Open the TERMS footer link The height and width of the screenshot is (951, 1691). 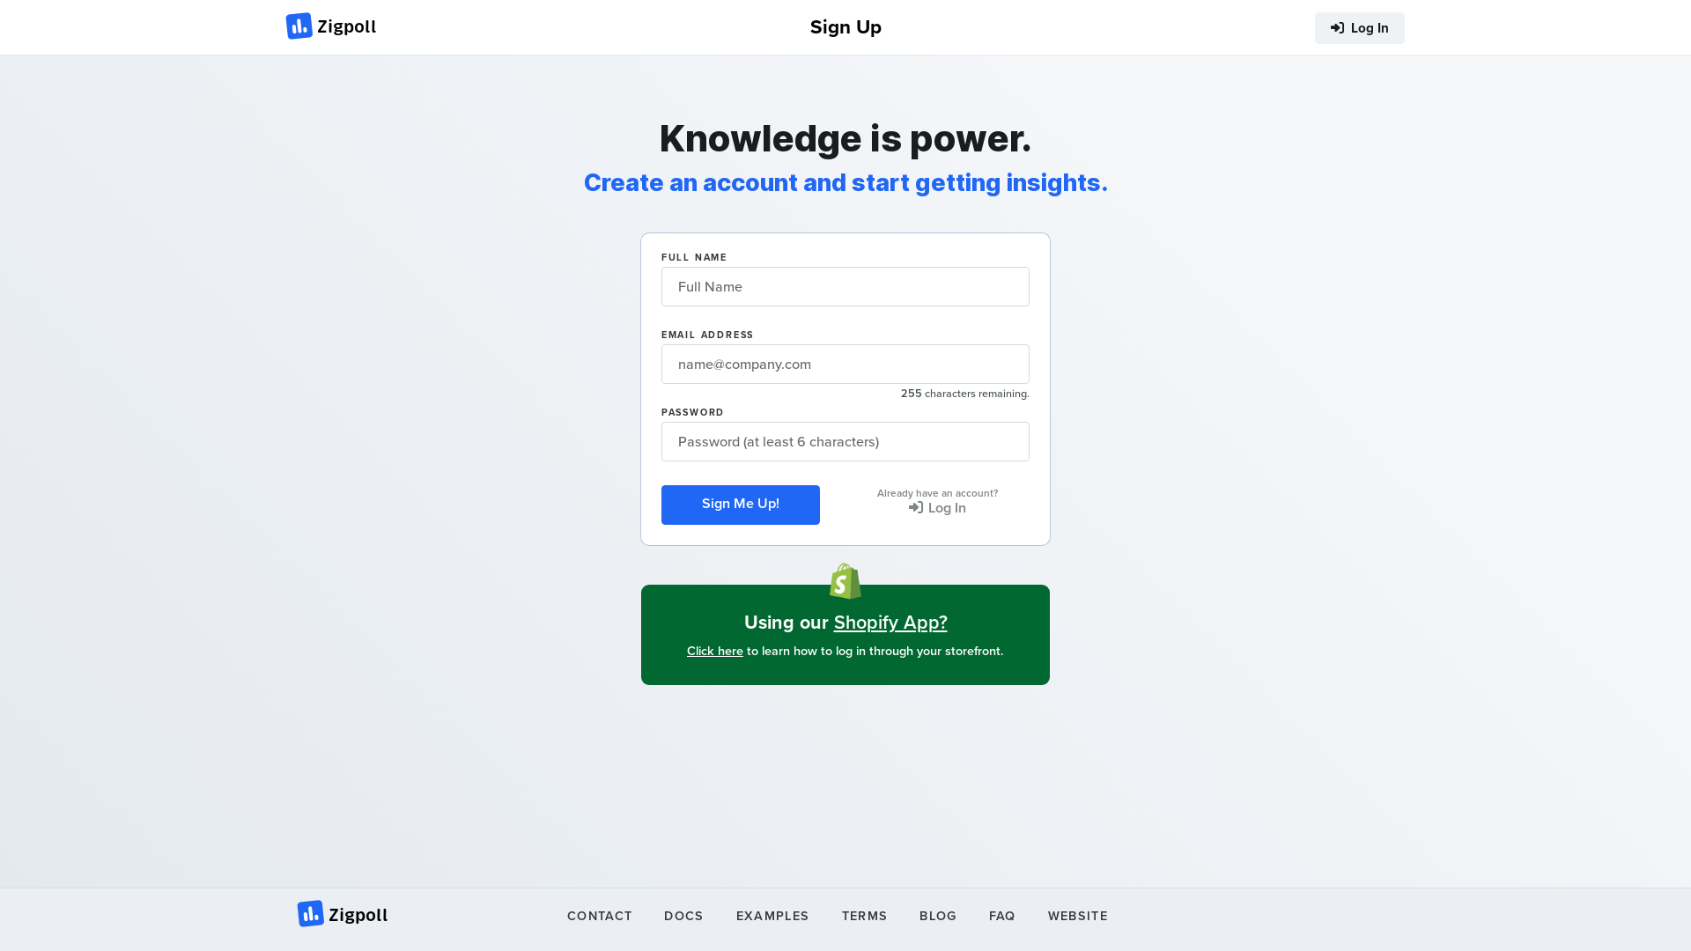865,916
